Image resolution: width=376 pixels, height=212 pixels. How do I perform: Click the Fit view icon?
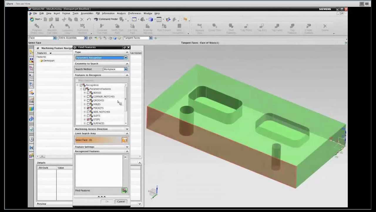pyautogui.click(x=134, y=19)
